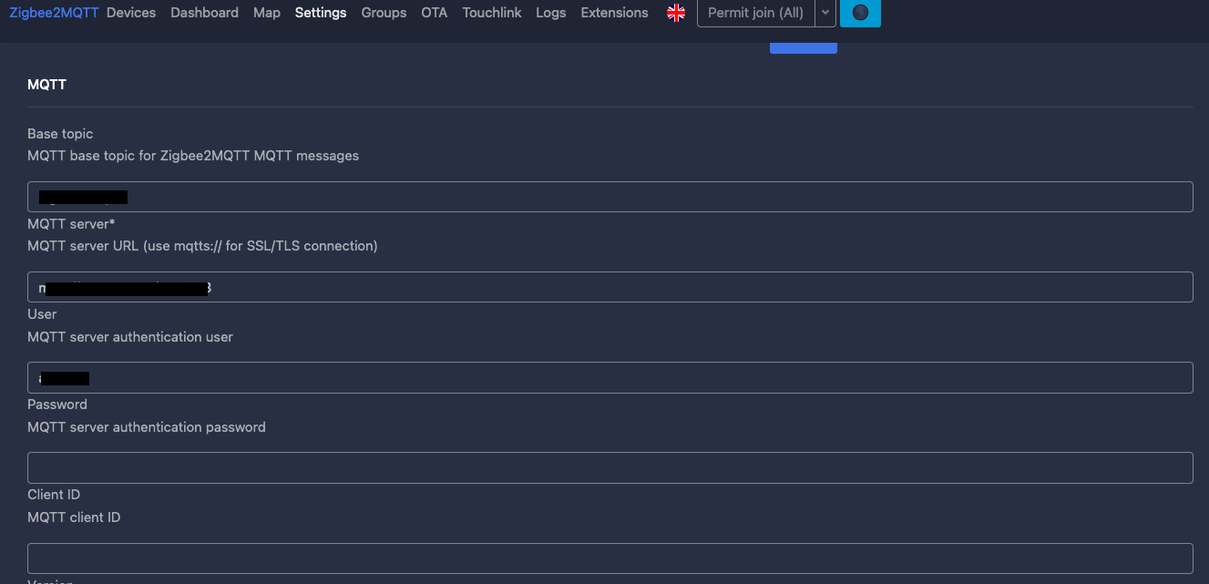Click the 'Base topic' label
The width and height of the screenshot is (1209, 584).
(60, 134)
